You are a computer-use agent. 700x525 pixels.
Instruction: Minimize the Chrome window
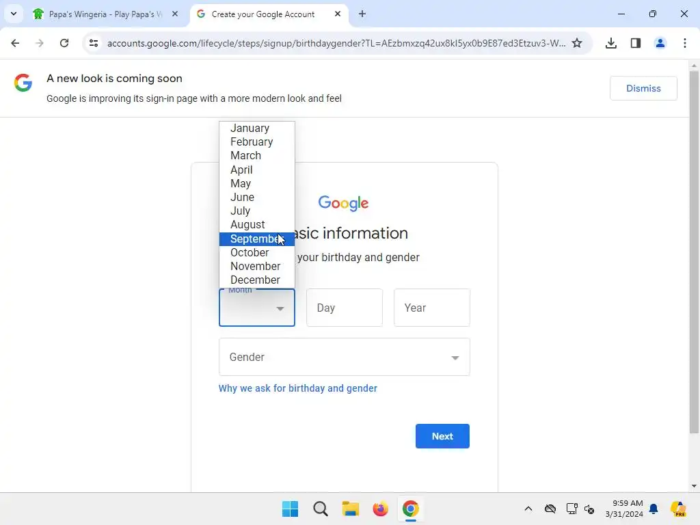[621, 14]
